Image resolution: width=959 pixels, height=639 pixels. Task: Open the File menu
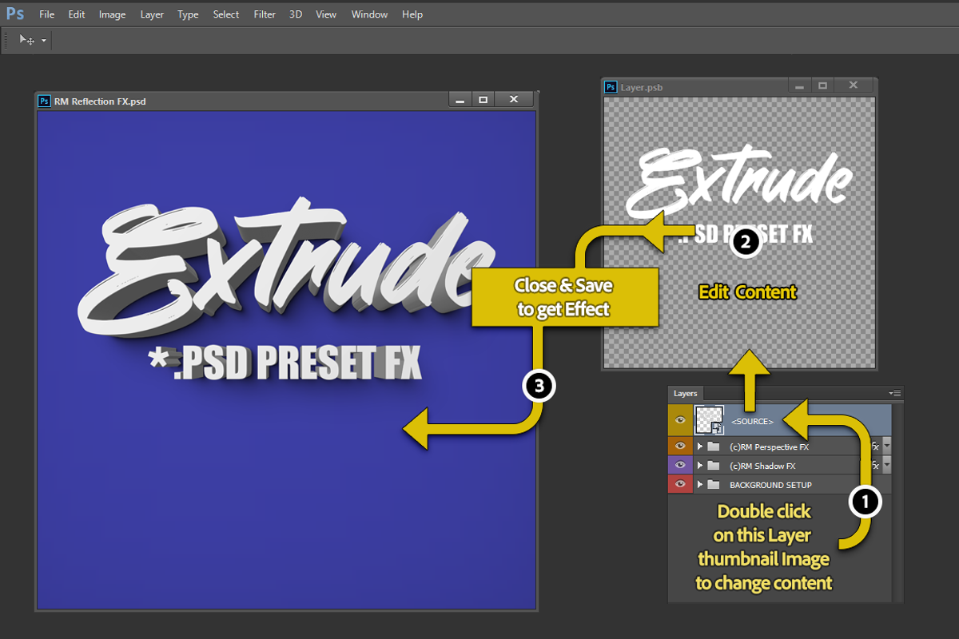[47, 14]
